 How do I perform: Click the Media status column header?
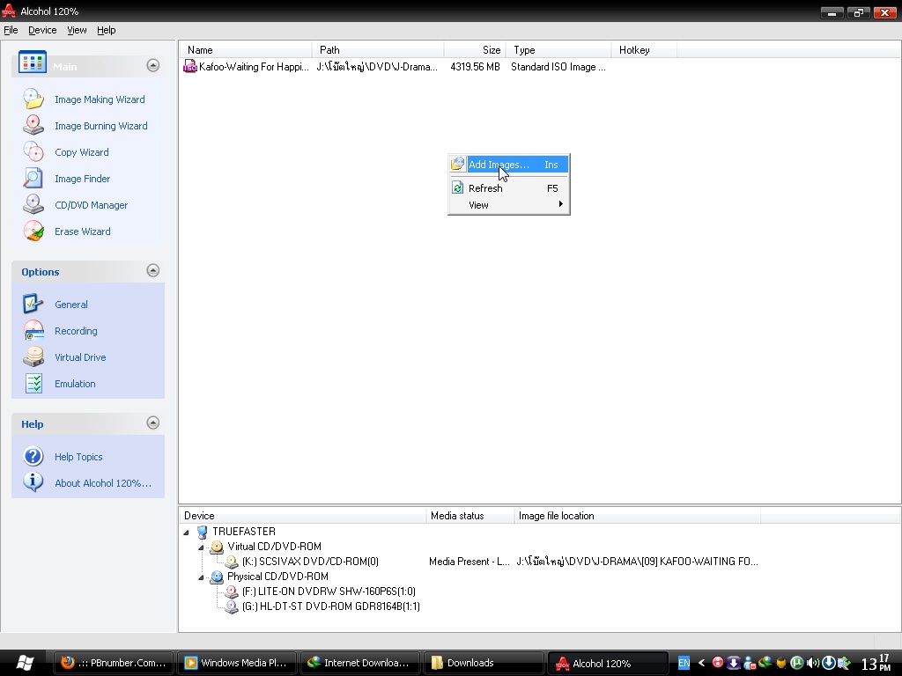pos(470,516)
